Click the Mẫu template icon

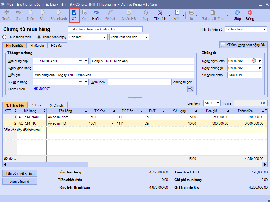(x=177, y=13)
